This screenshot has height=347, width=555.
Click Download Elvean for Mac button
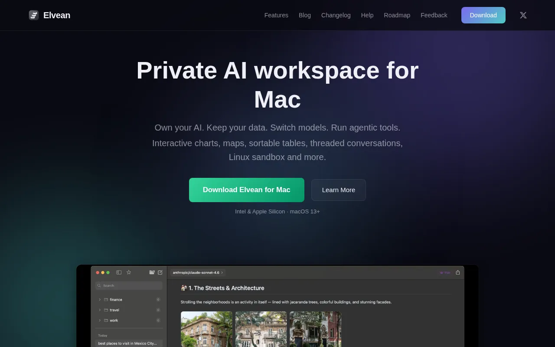pos(247,190)
